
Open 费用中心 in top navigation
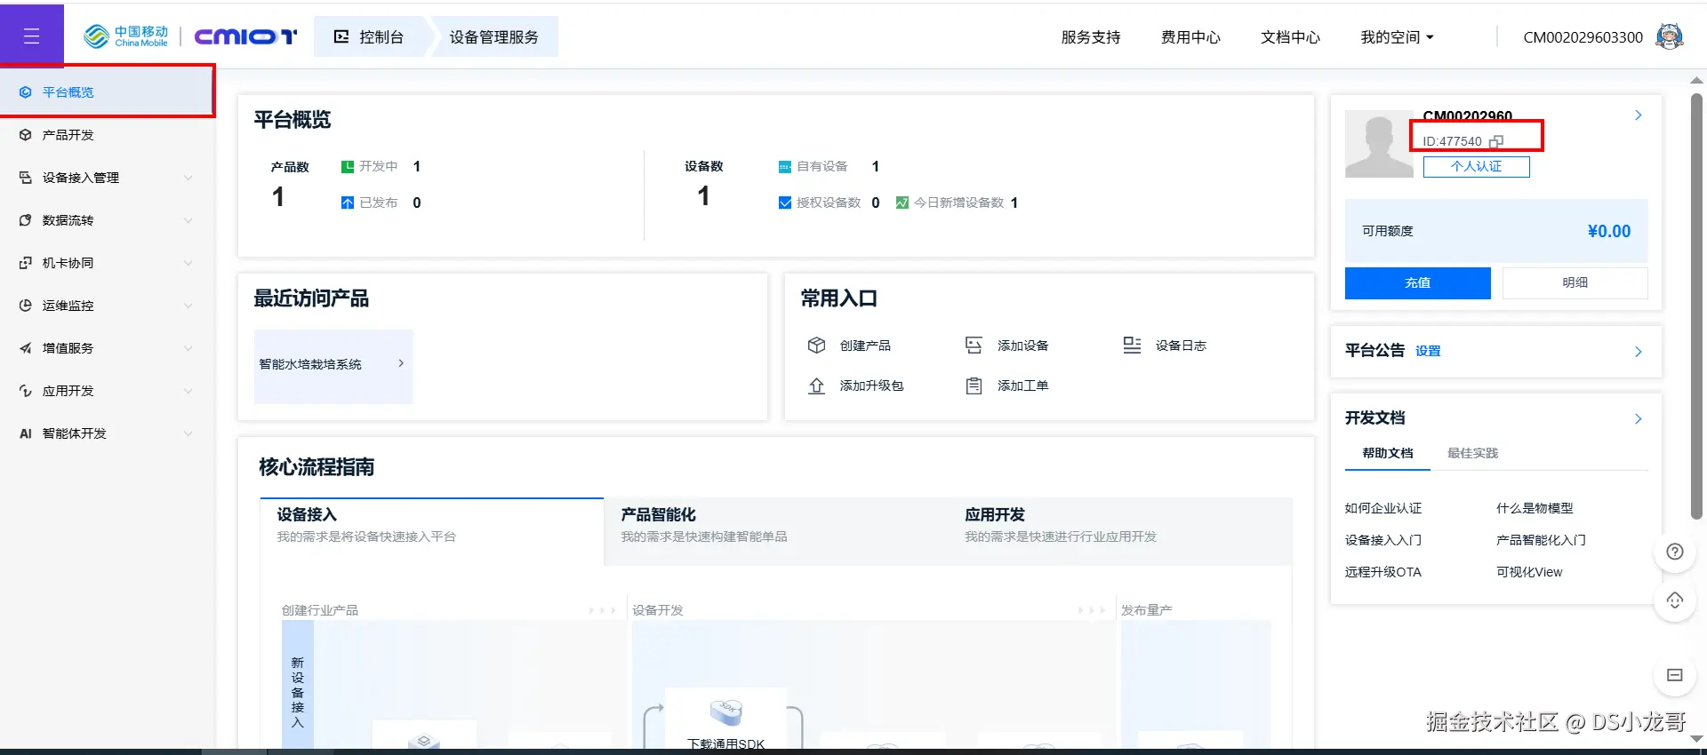click(x=1190, y=37)
